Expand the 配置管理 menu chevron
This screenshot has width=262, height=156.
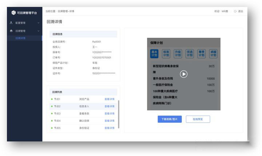38,23
